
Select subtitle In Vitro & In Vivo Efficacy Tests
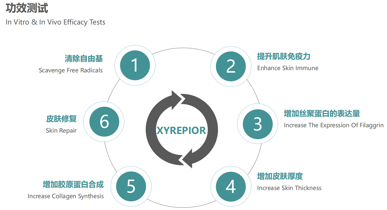tap(55, 22)
